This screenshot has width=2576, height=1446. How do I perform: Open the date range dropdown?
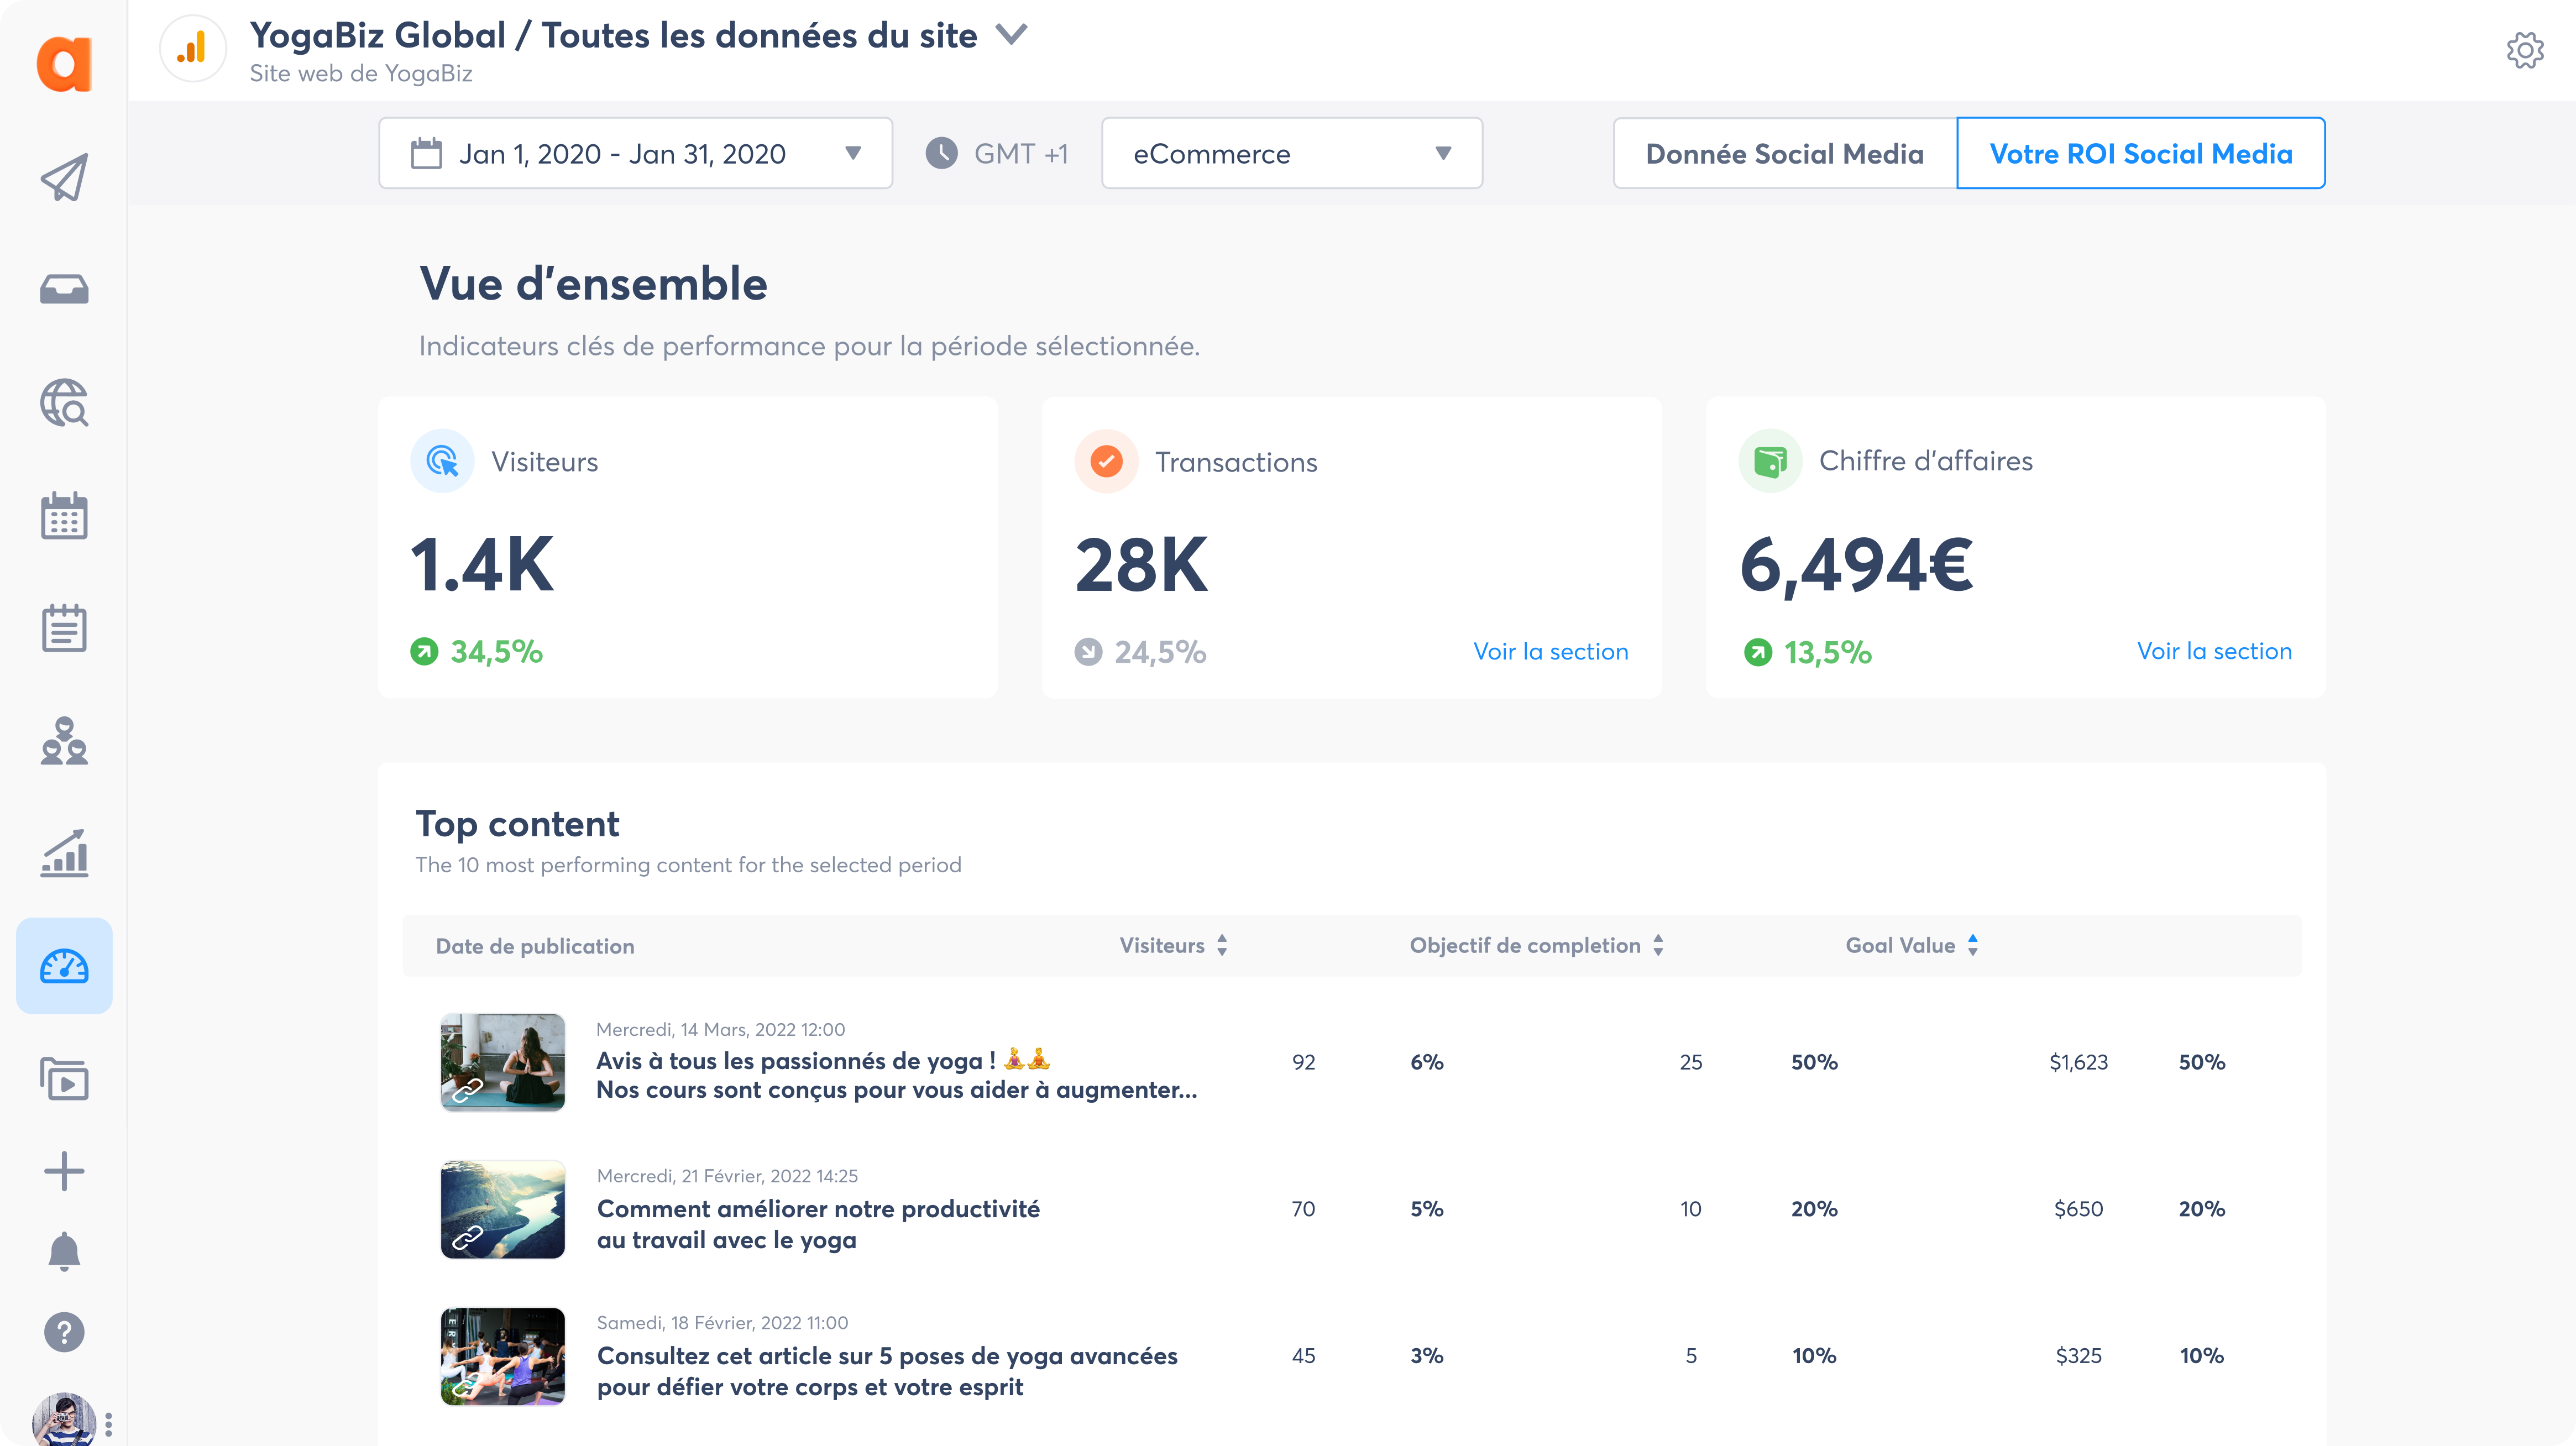635,153
